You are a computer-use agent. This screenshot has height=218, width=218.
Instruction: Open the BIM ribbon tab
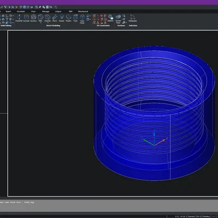point(70,11)
